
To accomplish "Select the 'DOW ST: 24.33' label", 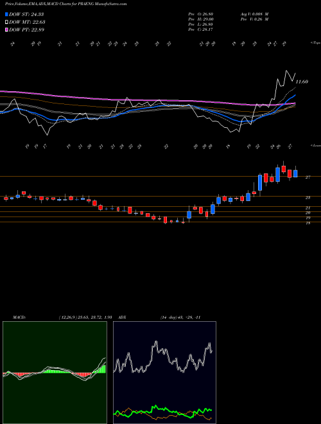I will (26, 14).
